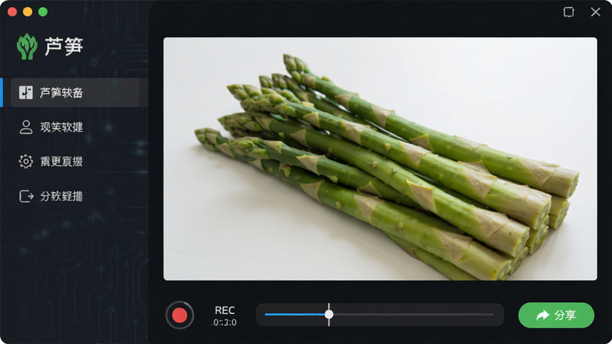This screenshot has height=344, width=612.
Task: Click the REC label
Action: pyautogui.click(x=225, y=310)
